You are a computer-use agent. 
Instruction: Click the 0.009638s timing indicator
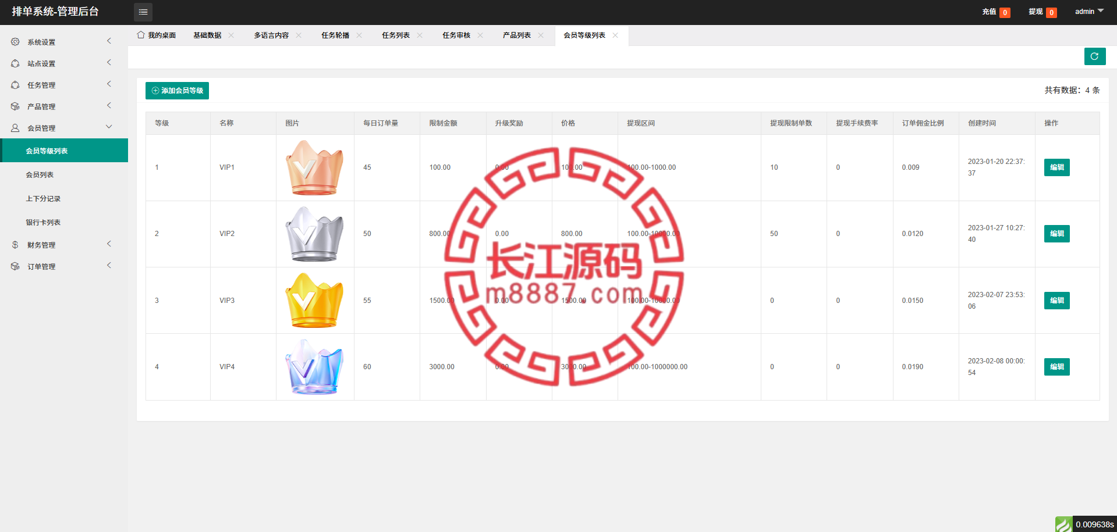pos(1095,524)
